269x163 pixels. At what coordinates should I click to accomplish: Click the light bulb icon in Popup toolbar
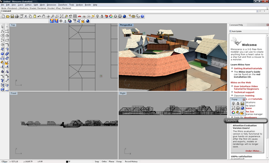pos(233,103)
